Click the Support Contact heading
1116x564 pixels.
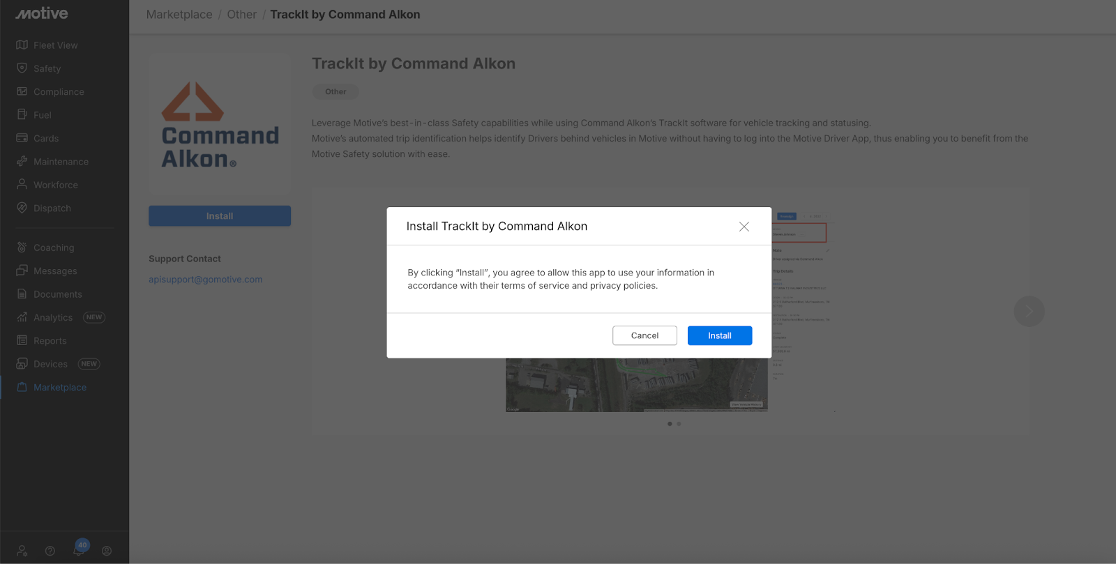click(x=185, y=259)
